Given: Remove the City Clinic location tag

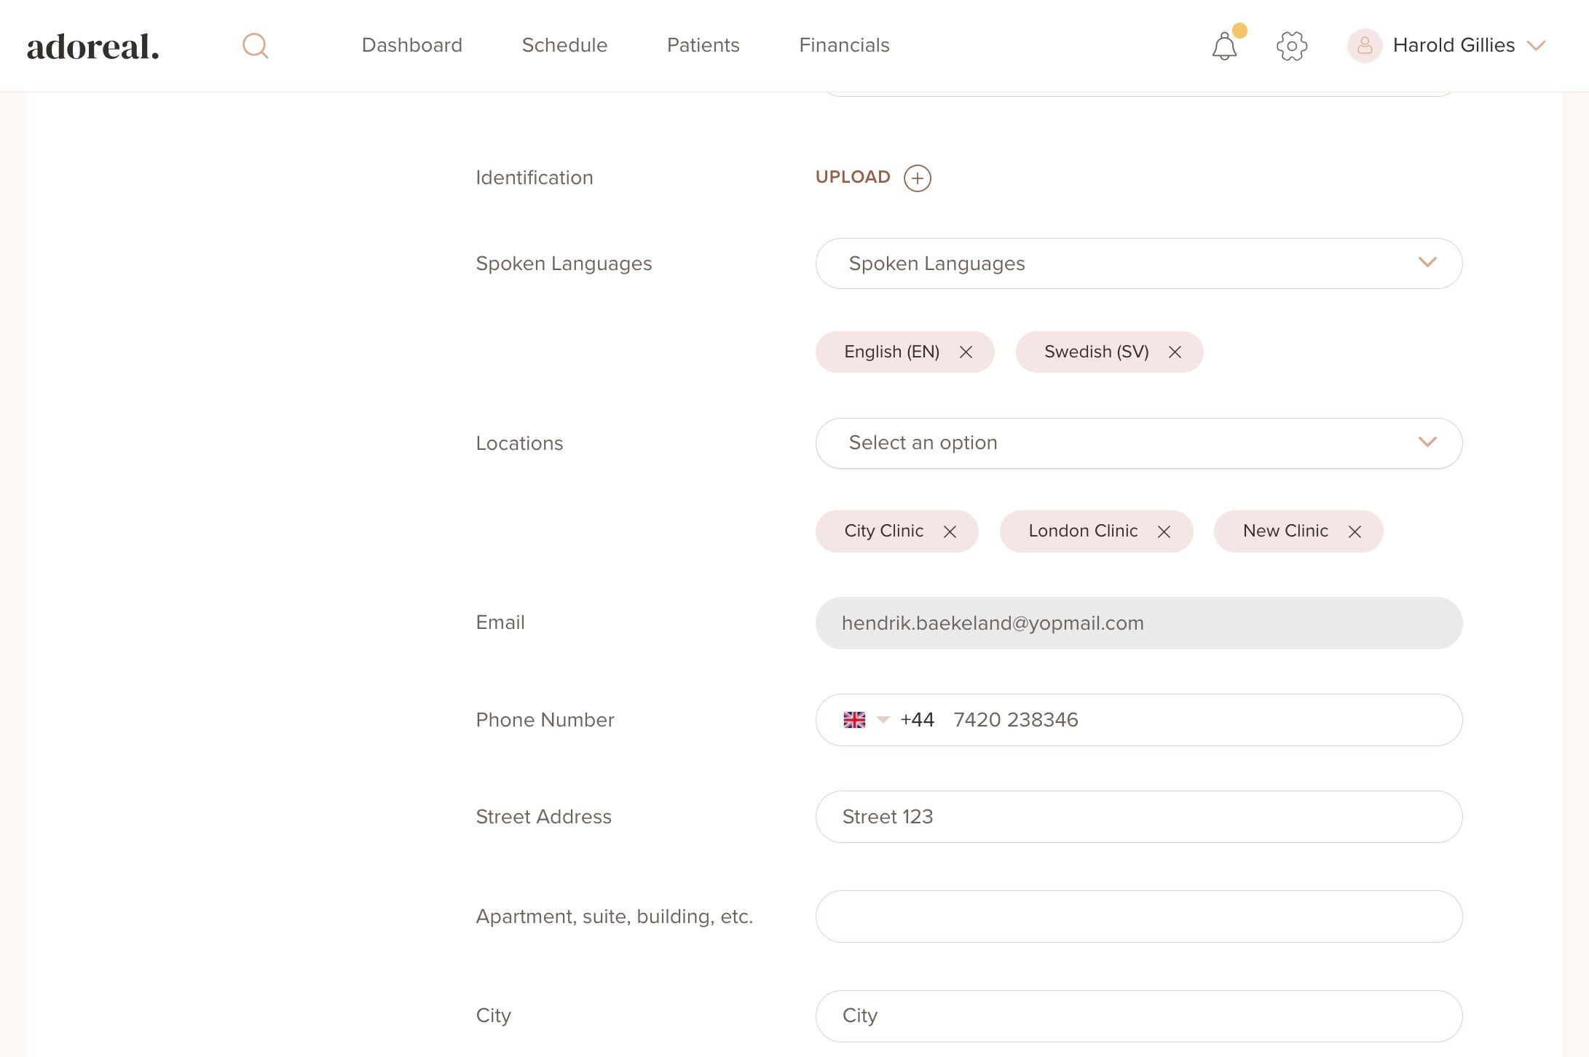Looking at the screenshot, I should coord(950,532).
